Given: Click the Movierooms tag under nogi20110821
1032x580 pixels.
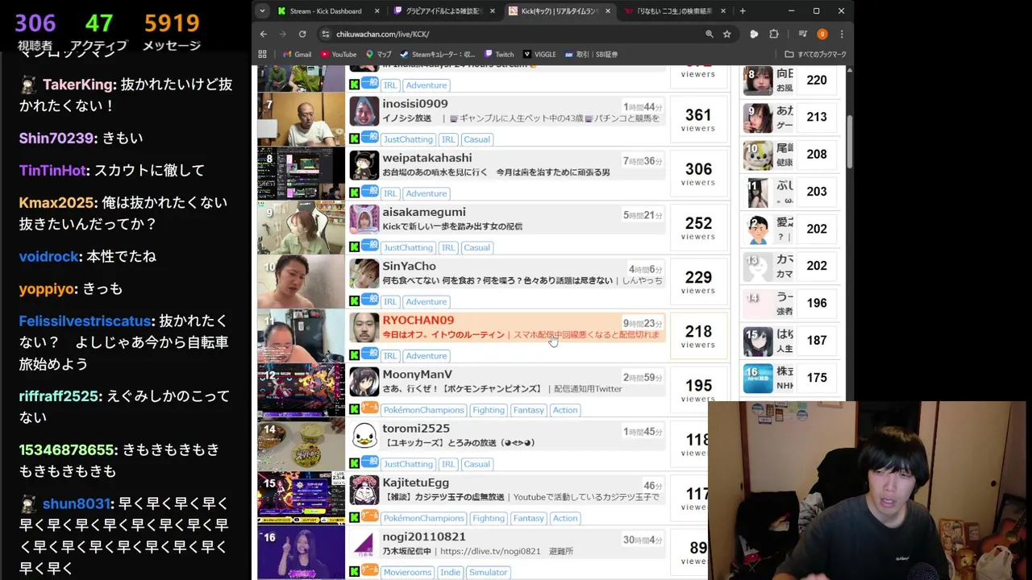Looking at the screenshot, I should 408,572.
